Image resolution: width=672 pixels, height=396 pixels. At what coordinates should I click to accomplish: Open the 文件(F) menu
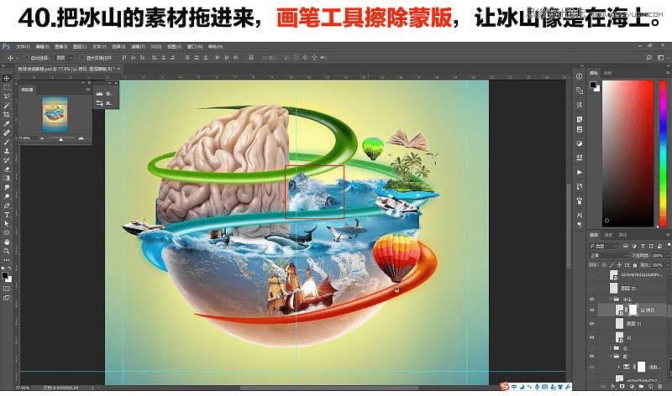tap(23, 46)
